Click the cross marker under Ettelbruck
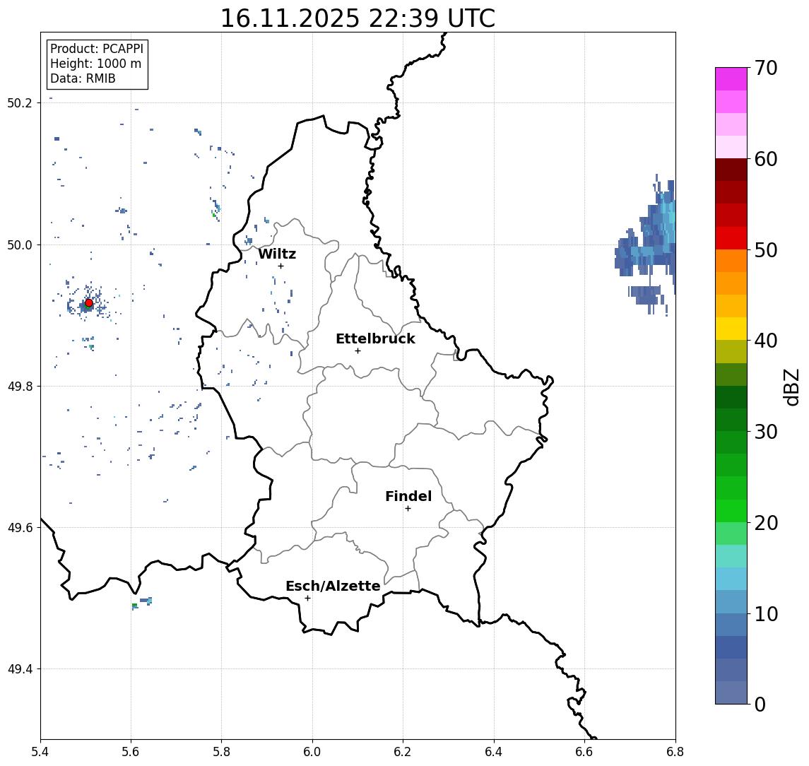The image size is (809, 766). coord(358,351)
